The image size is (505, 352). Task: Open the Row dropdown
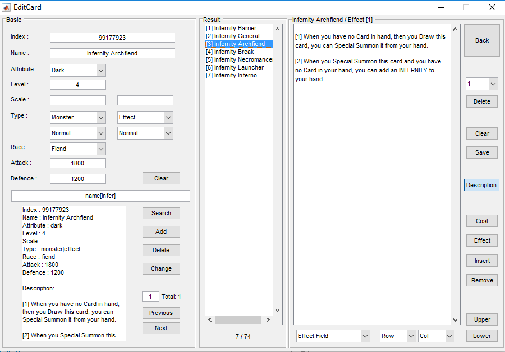(x=398, y=336)
